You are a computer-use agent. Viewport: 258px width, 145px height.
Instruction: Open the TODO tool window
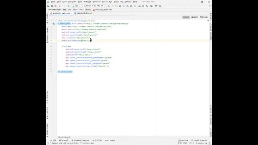pos(53,141)
